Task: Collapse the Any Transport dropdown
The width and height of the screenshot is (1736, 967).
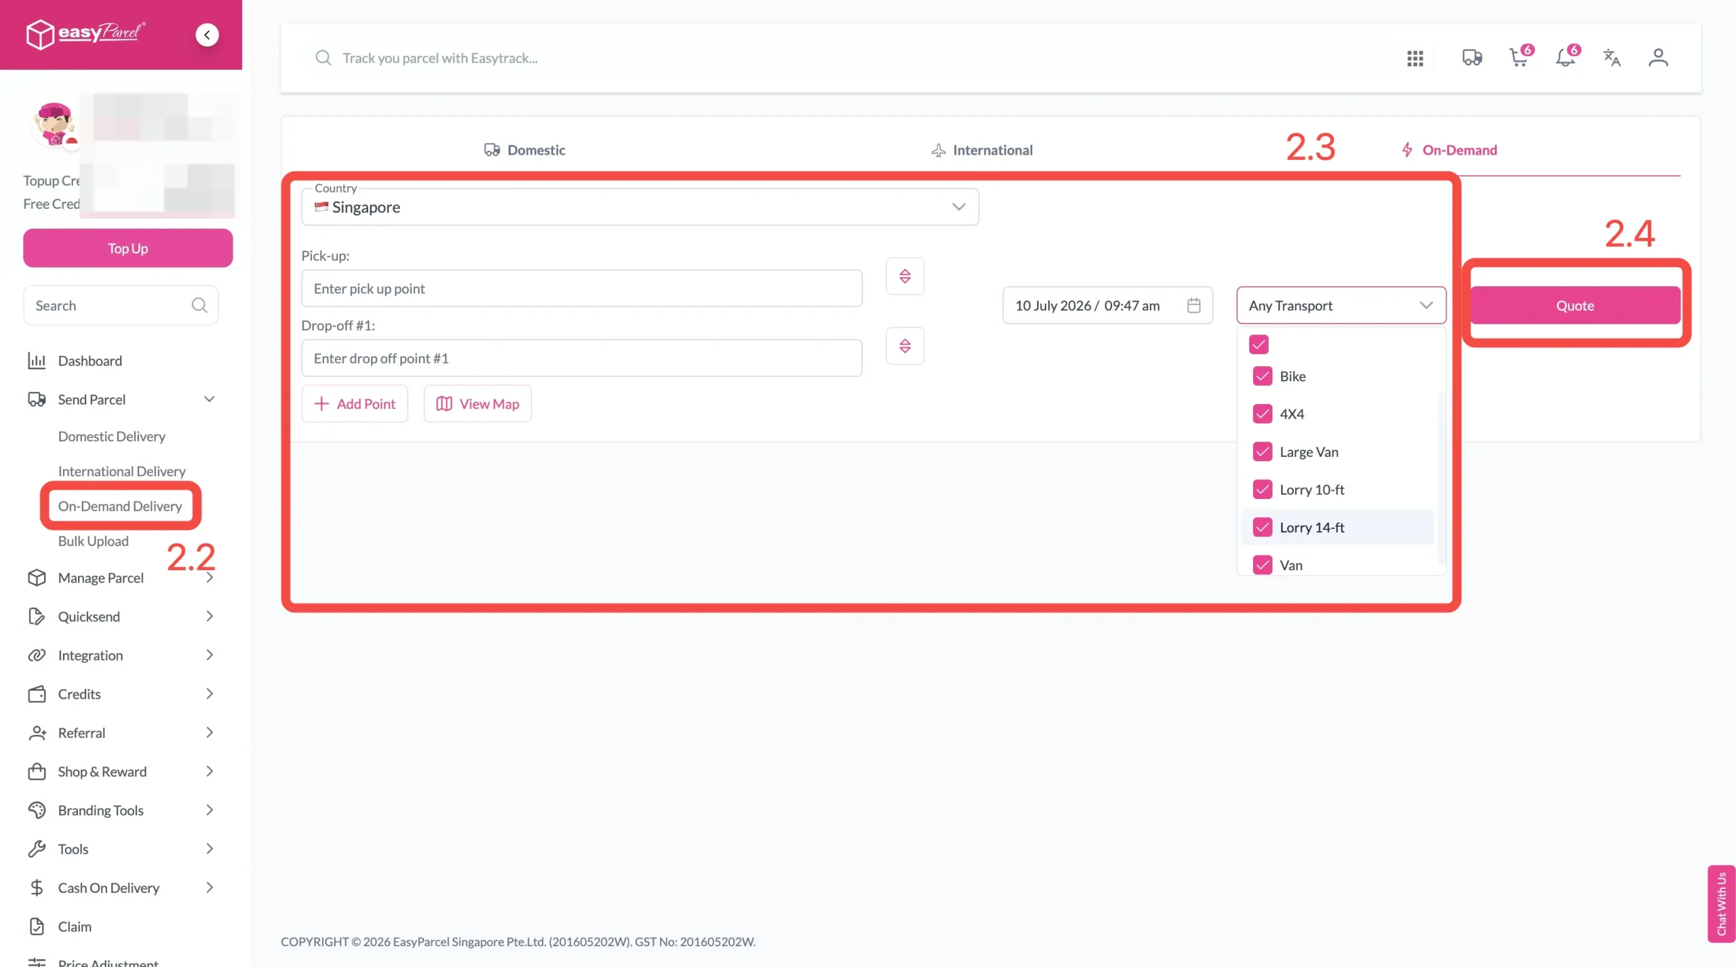Action: click(1341, 305)
